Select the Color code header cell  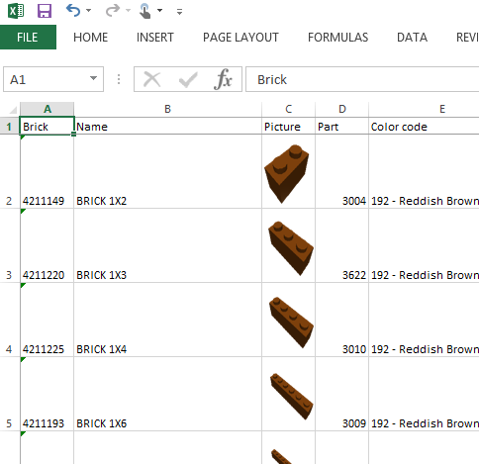[424, 126]
